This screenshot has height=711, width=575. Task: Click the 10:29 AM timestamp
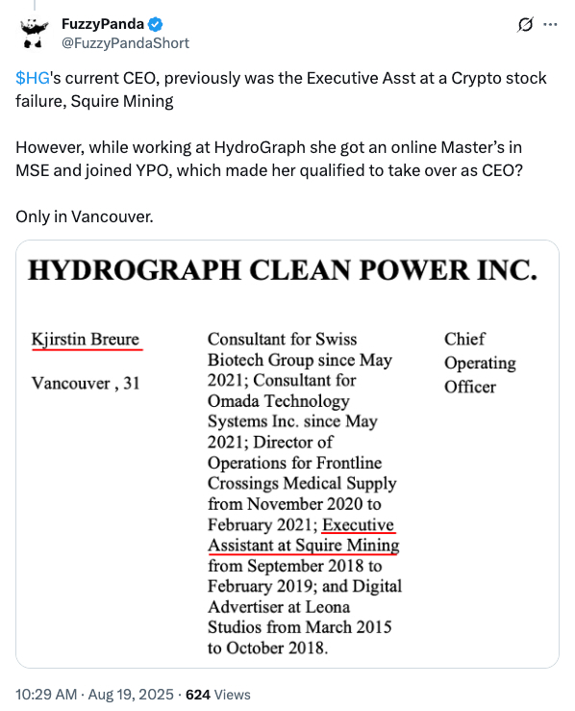pyautogui.click(x=46, y=695)
